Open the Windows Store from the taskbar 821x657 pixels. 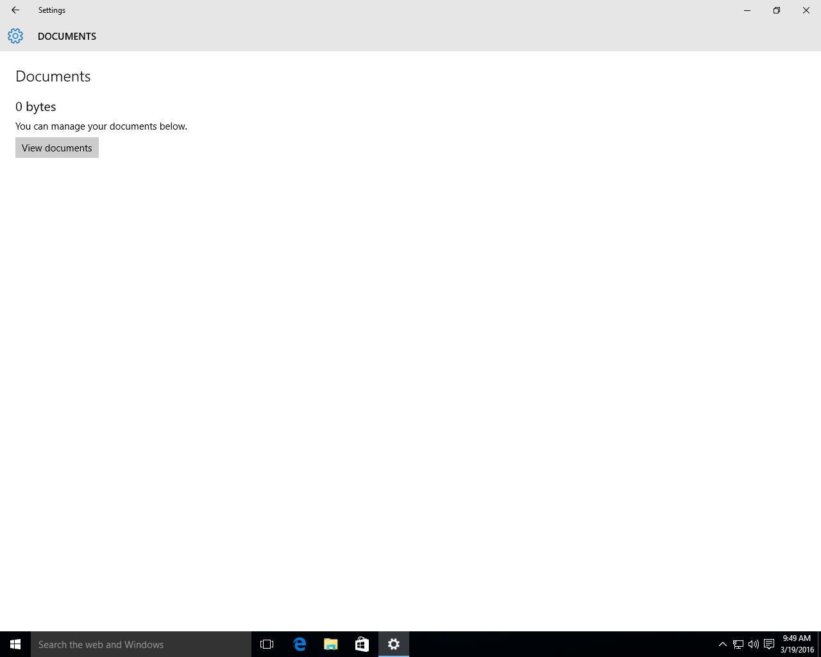coord(362,644)
